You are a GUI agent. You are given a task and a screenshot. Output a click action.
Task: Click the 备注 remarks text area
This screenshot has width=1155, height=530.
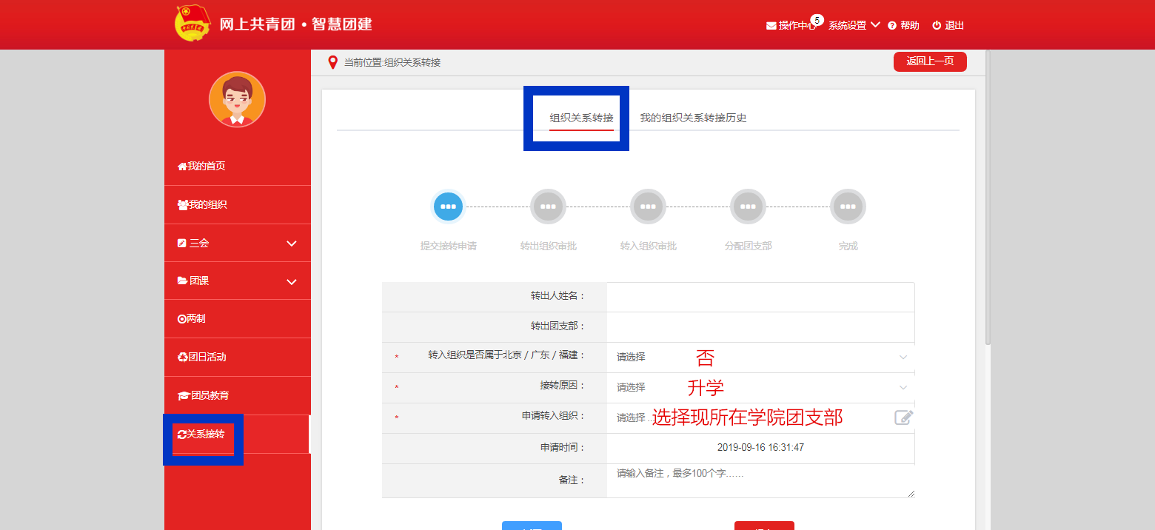760,480
